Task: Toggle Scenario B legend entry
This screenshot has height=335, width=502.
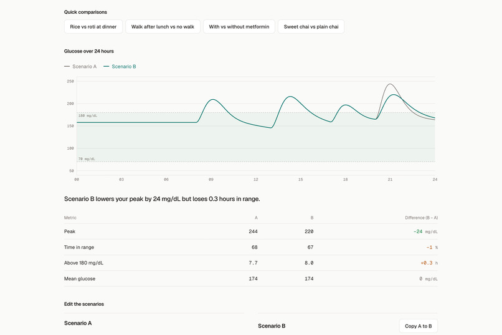Action: tap(120, 66)
